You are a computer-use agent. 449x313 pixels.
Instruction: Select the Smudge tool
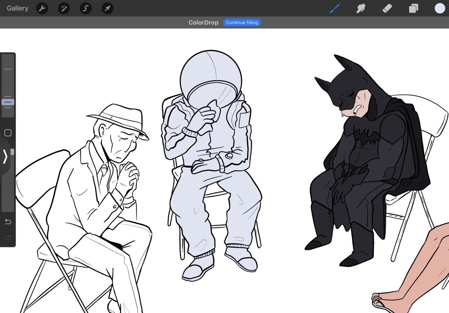pyautogui.click(x=361, y=8)
